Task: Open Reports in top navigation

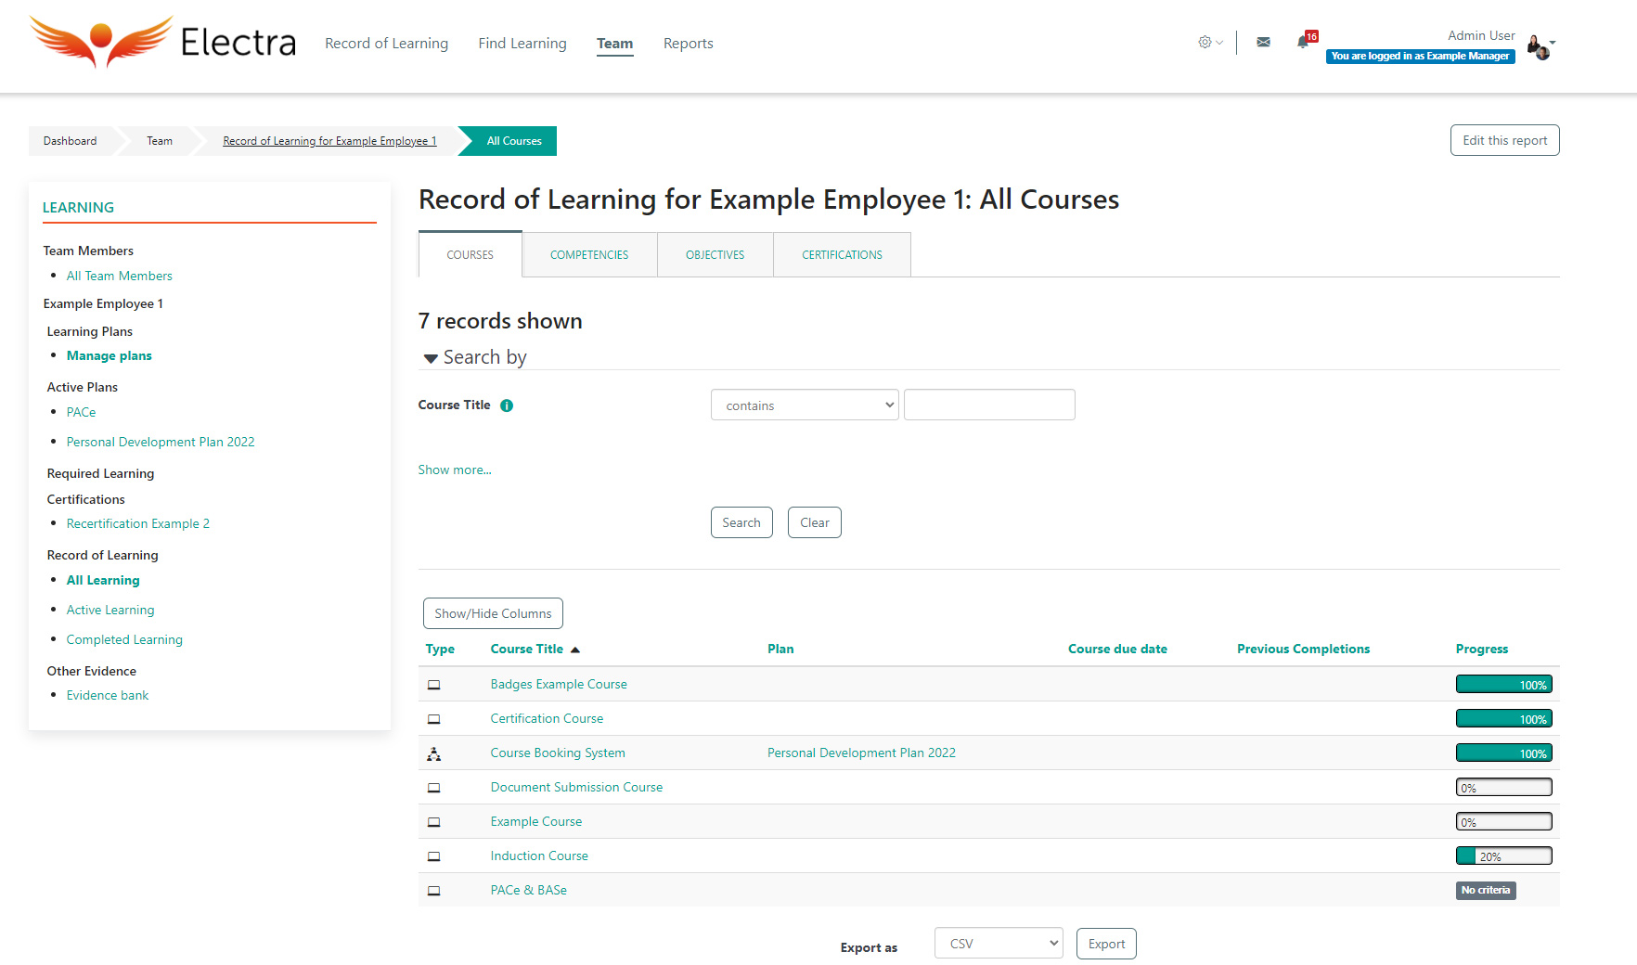Action: (688, 44)
